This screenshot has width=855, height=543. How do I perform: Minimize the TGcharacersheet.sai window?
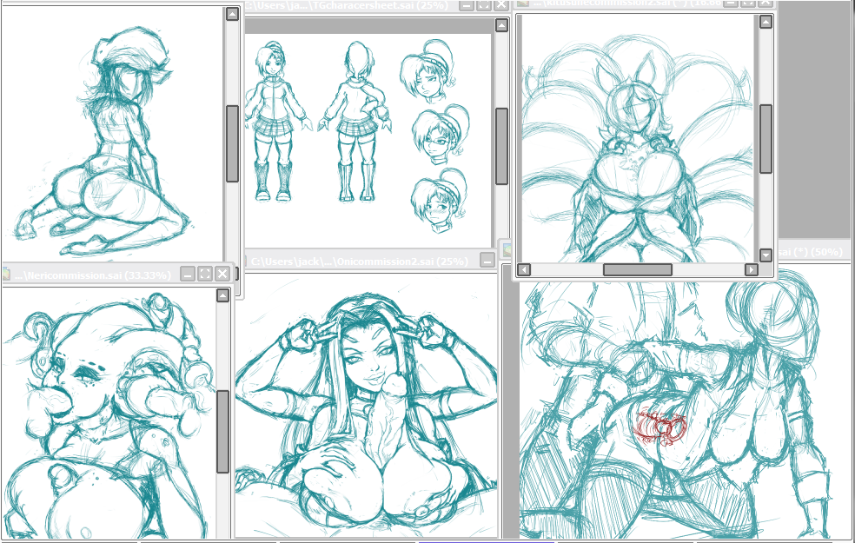(x=467, y=5)
